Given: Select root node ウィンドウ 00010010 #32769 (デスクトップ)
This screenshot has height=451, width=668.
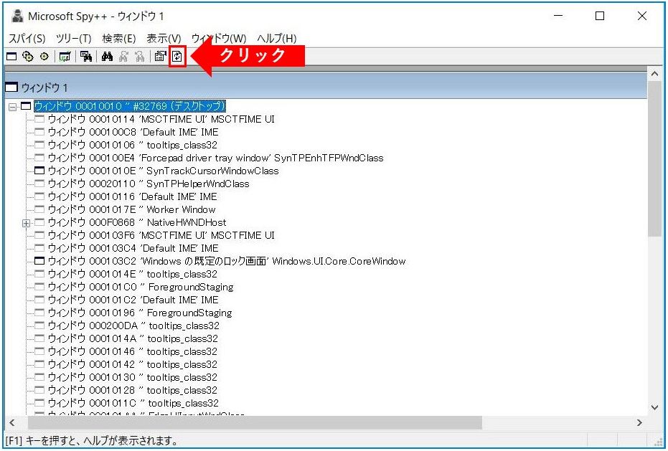Looking at the screenshot, I should pyautogui.click(x=129, y=105).
